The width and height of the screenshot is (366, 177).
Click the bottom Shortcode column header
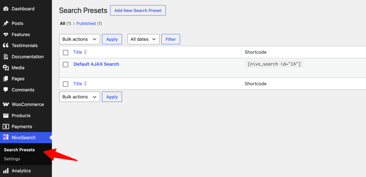tap(256, 84)
